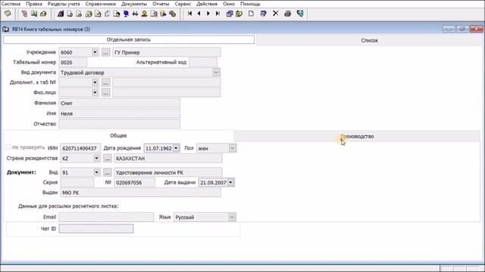The height and width of the screenshot is (272, 485).
Task: Open the Вид документа dropdown
Action: point(216,73)
